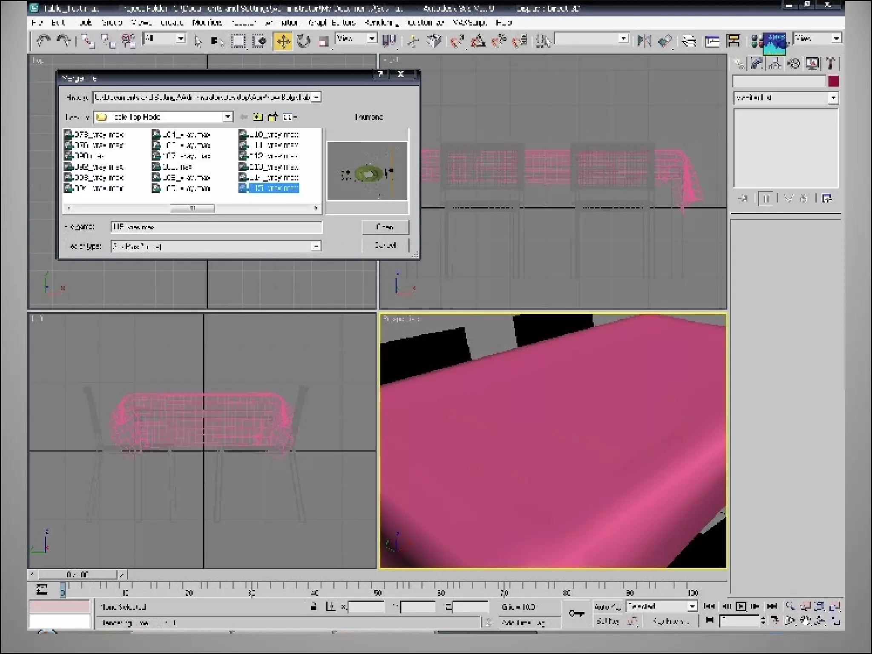This screenshot has height=654, width=872.
Task: Click the Undo arrow icon
Action: tap(43, 41)
